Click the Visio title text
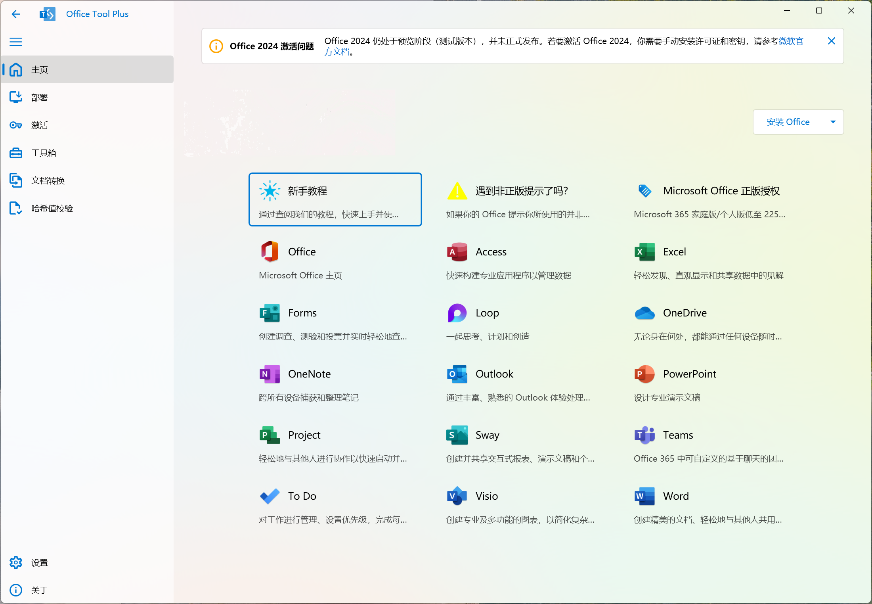 pyautogui.click(x=487, y=496)
